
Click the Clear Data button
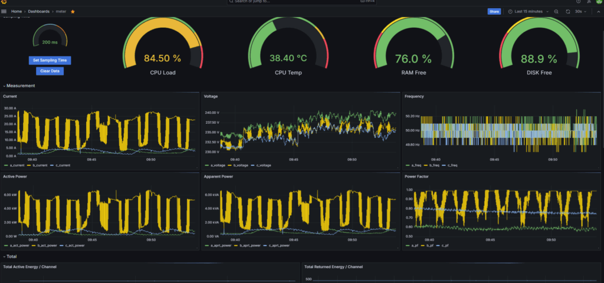pyautogui.click(x=50, y=71)
